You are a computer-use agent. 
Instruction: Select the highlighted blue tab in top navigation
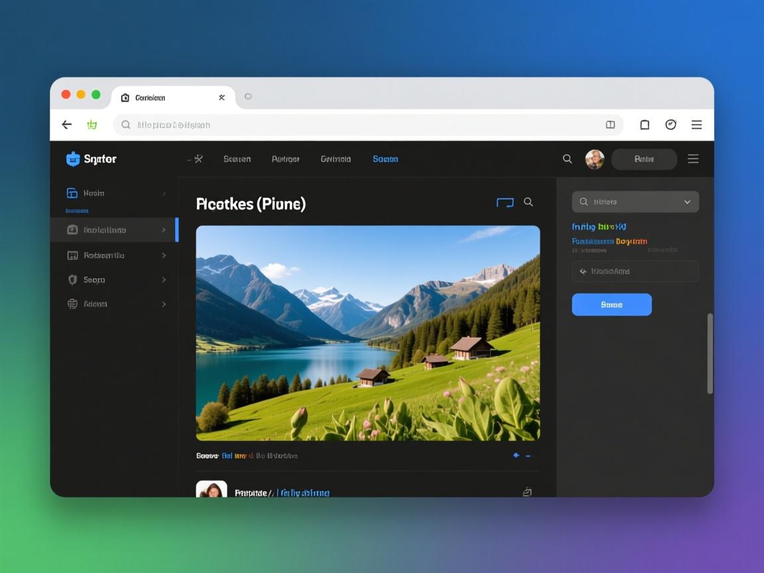[385, 159]
